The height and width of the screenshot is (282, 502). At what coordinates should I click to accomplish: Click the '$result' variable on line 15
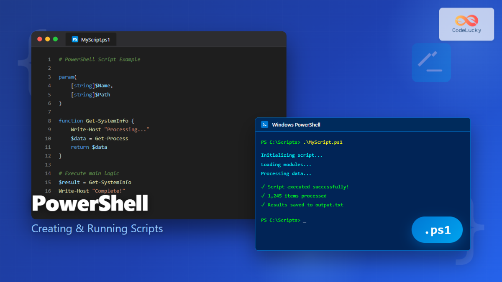click(x=69, y=182)
